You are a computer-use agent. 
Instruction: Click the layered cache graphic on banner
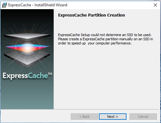27,50
